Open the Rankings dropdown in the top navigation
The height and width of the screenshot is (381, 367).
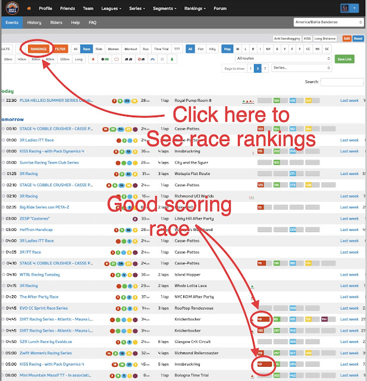click(195, 8)
